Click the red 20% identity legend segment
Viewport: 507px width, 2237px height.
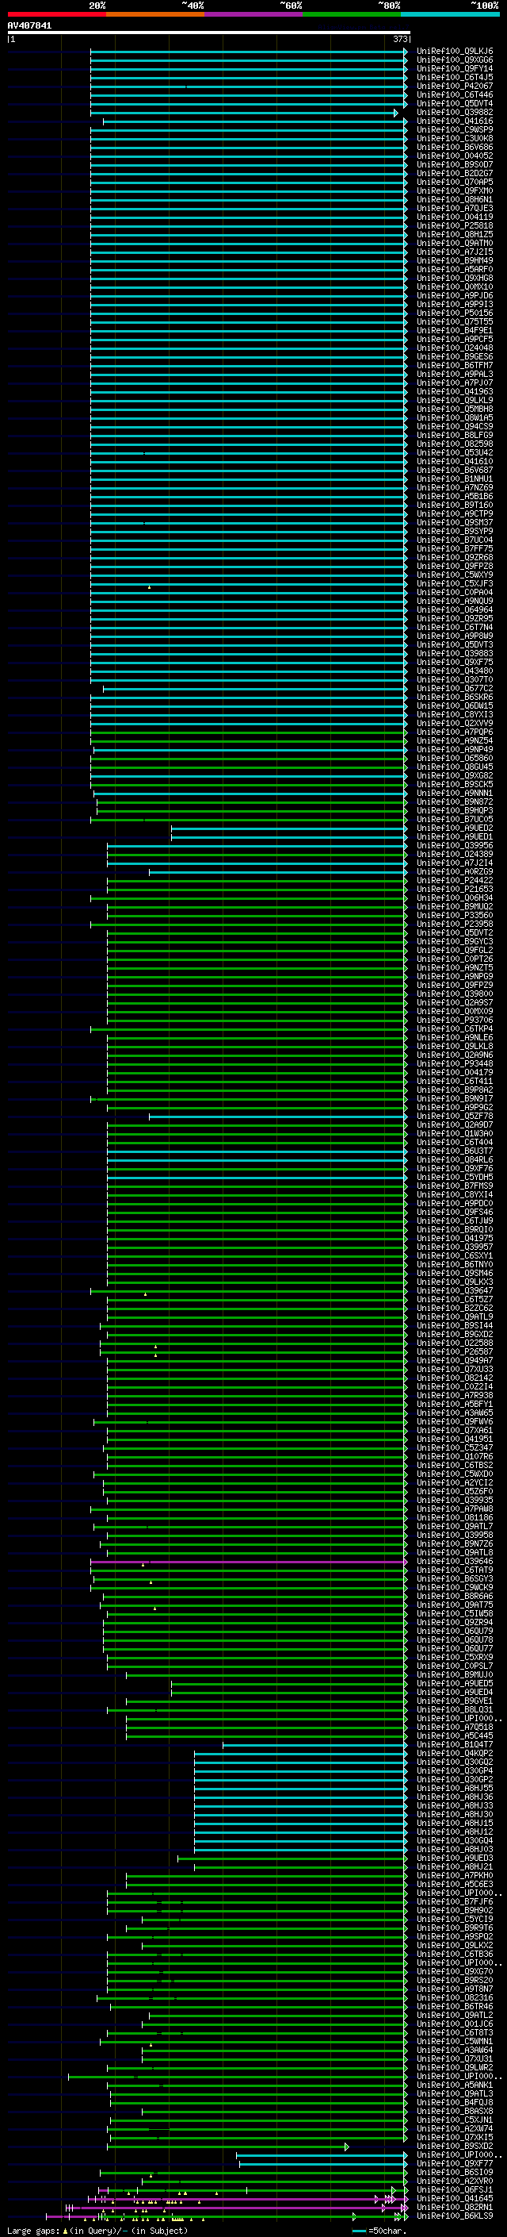tap(56, 15)
